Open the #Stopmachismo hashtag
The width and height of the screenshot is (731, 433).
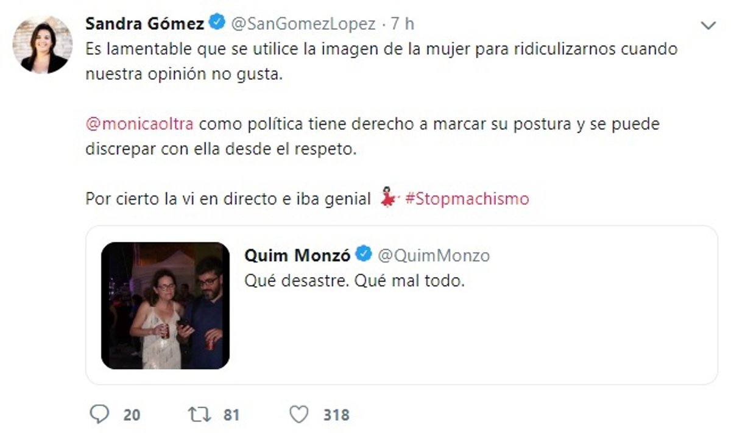tap(467, 199)
